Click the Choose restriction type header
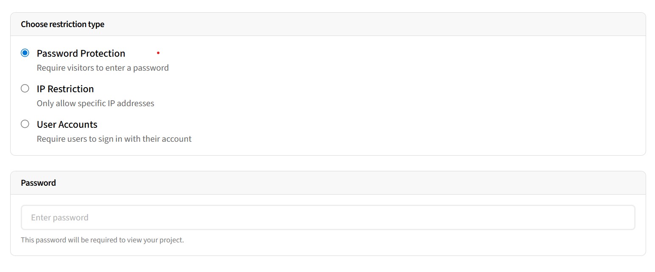The image size is (655, 272). pyautogui.click(x=62, y=24)
